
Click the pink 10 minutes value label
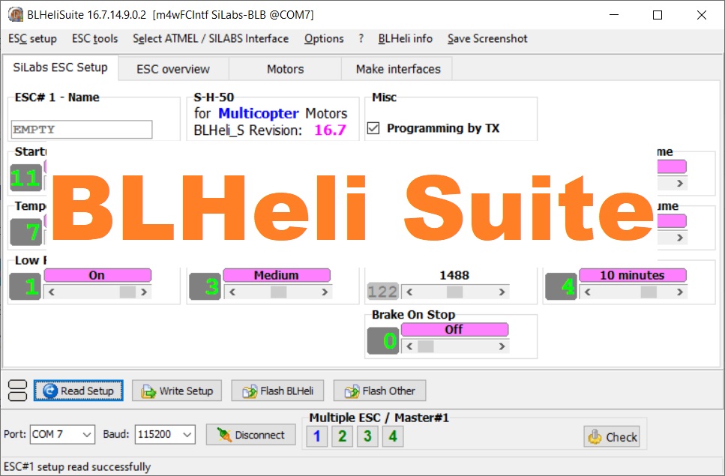click(x=633, y=275)
